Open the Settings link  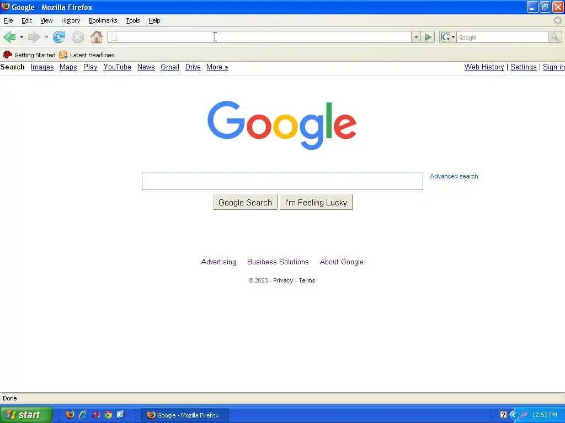point(523,67)
